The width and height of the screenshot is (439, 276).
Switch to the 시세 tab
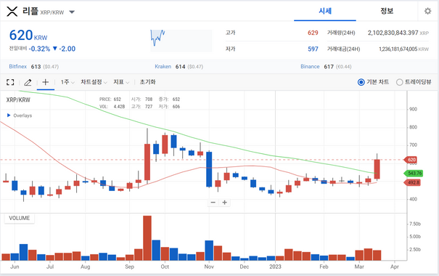pyautogui.click(x=325, y=11)
